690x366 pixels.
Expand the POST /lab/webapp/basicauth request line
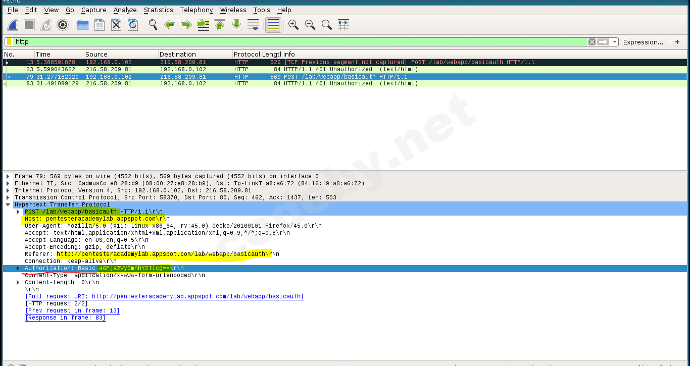coord(18,212)
